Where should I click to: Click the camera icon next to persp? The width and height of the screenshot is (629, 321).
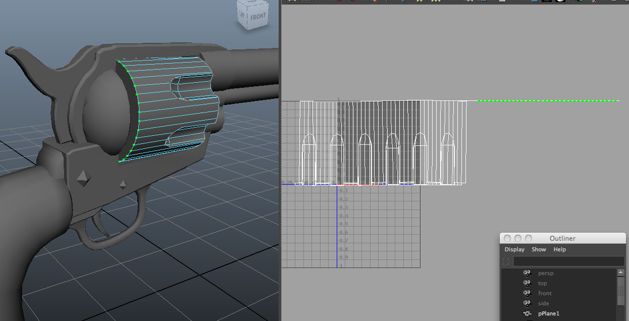(x=528, y=273)
